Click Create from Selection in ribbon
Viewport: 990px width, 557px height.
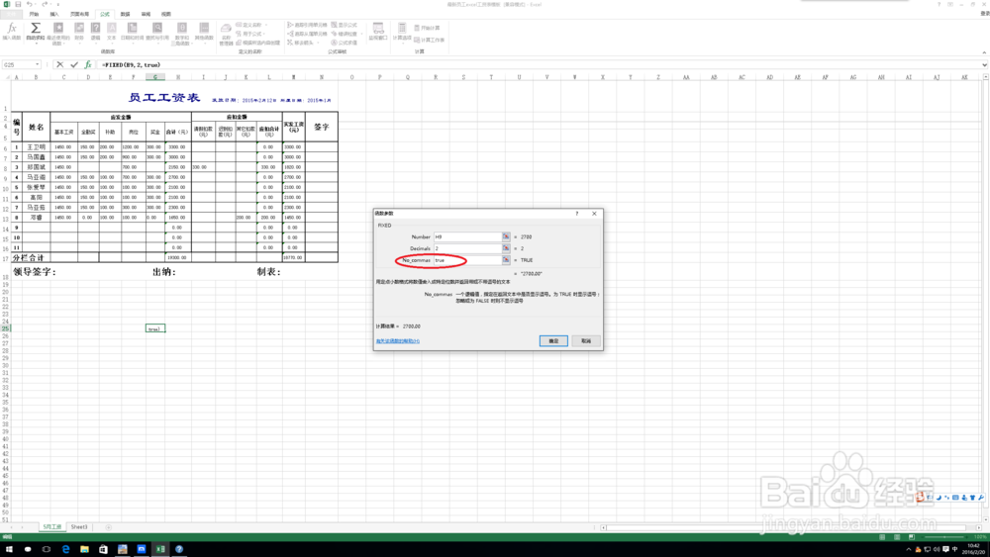tap(258, 43)
